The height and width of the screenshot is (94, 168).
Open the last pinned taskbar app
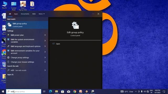[93, 91]
